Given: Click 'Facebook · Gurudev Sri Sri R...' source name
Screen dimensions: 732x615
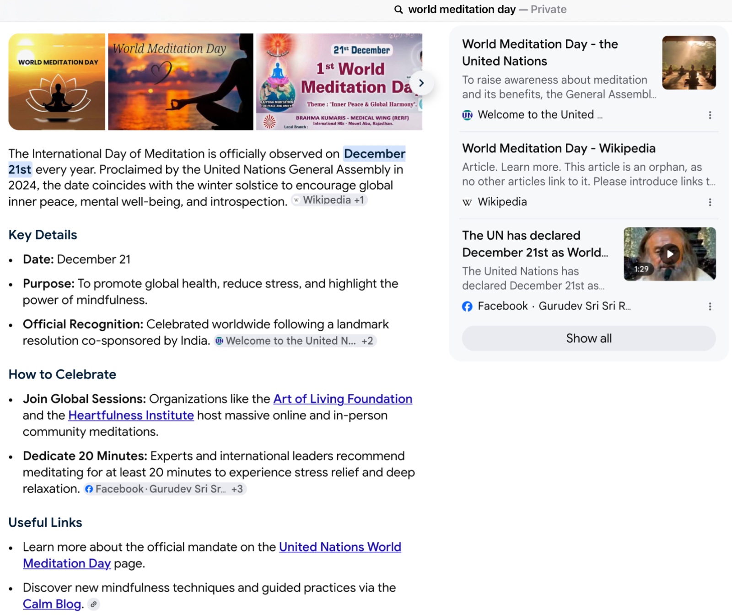Looking at the screenshot, I should coord(554,306).
